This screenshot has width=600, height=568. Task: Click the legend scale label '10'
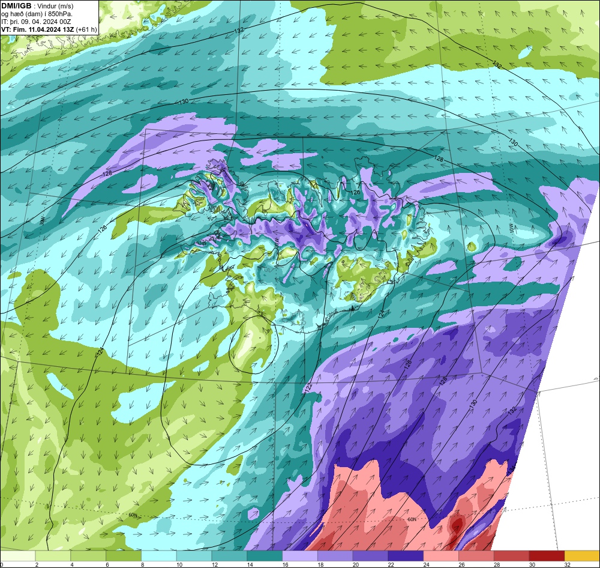[x=179, y=564]
